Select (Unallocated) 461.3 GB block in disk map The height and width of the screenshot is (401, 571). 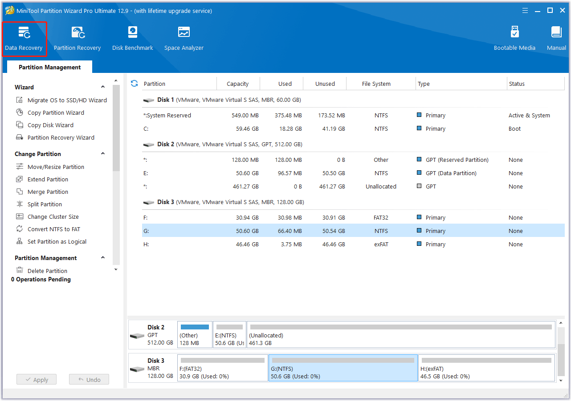(x=401, y=335)
